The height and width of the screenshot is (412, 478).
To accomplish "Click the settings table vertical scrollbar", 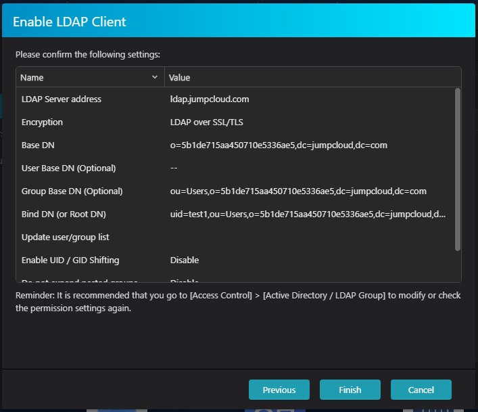I will 457,169.
